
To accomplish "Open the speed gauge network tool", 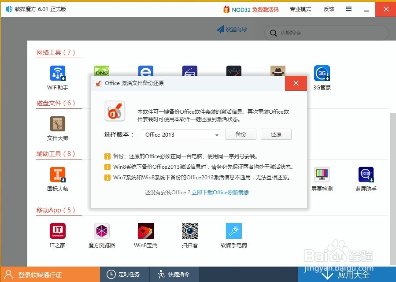I will pos(234,71).
